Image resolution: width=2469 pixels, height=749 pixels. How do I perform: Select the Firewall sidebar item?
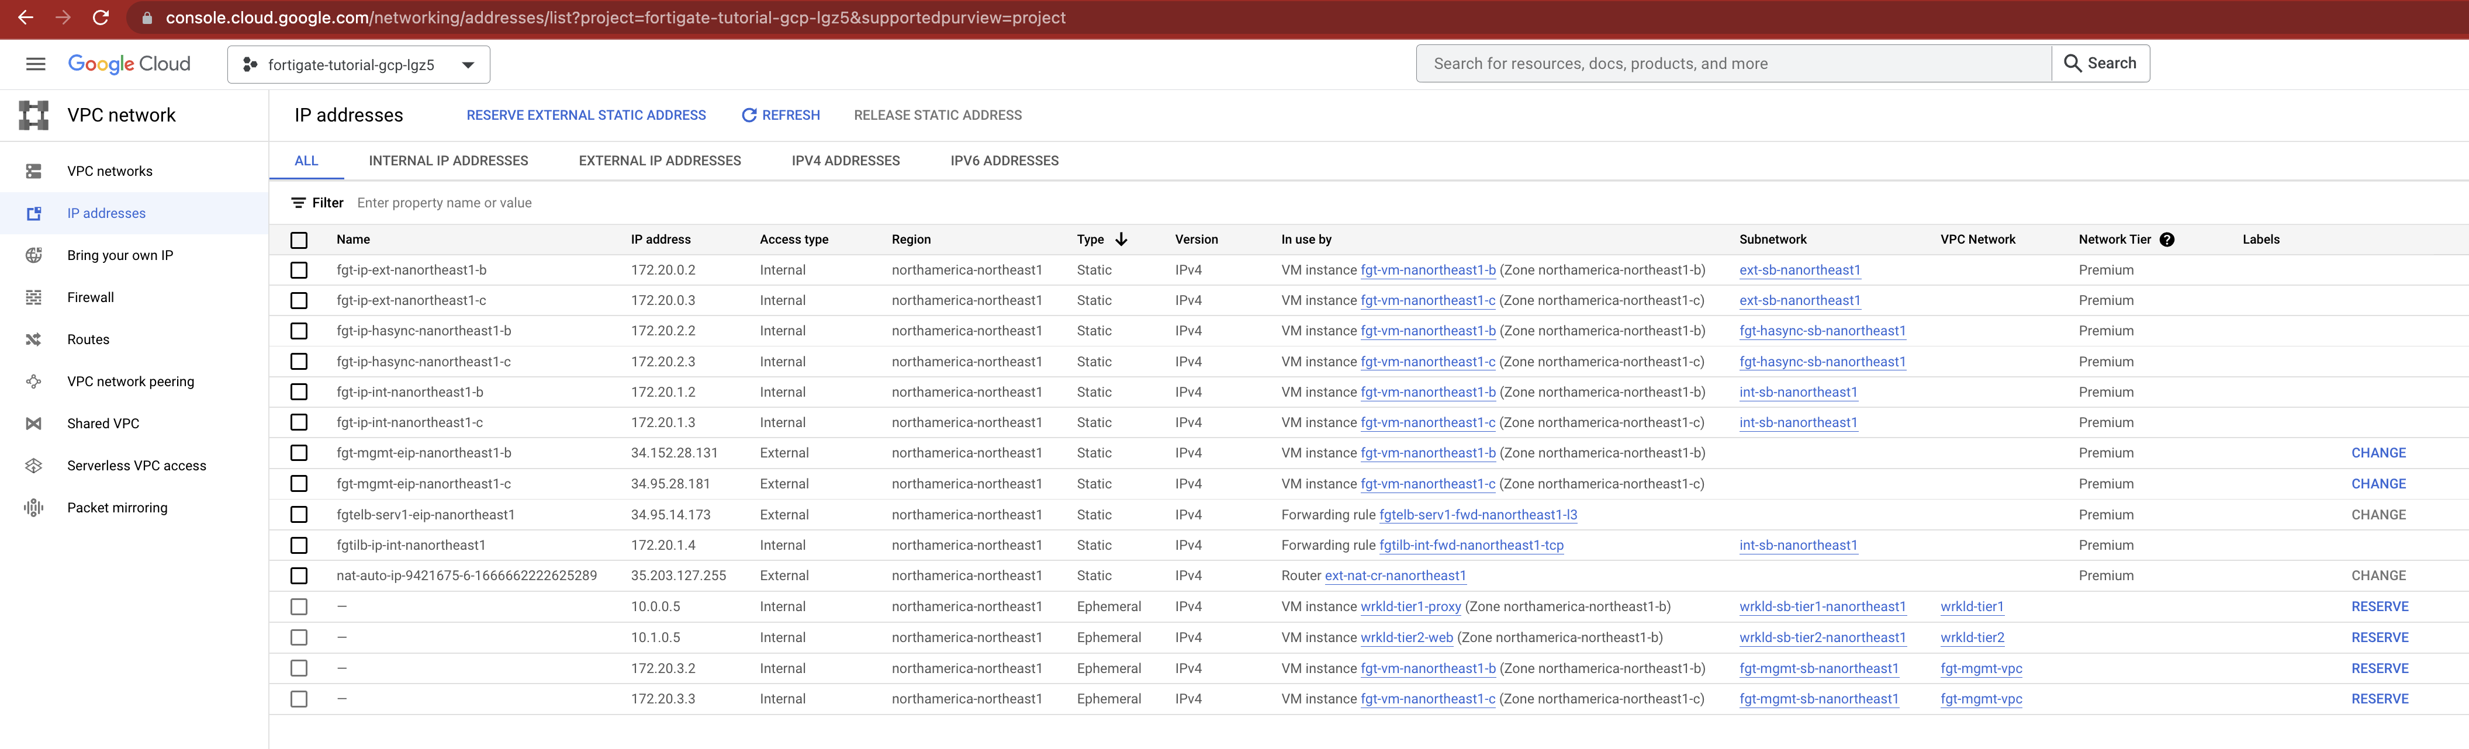[x=90, y=297]
